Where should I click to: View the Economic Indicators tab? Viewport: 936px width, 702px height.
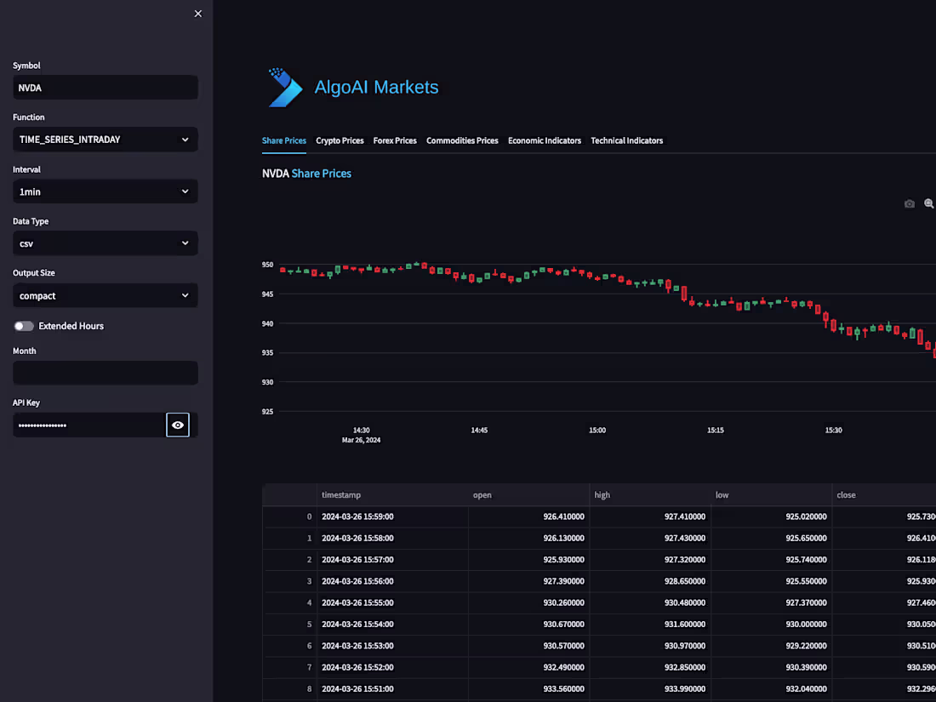[545, 140]
